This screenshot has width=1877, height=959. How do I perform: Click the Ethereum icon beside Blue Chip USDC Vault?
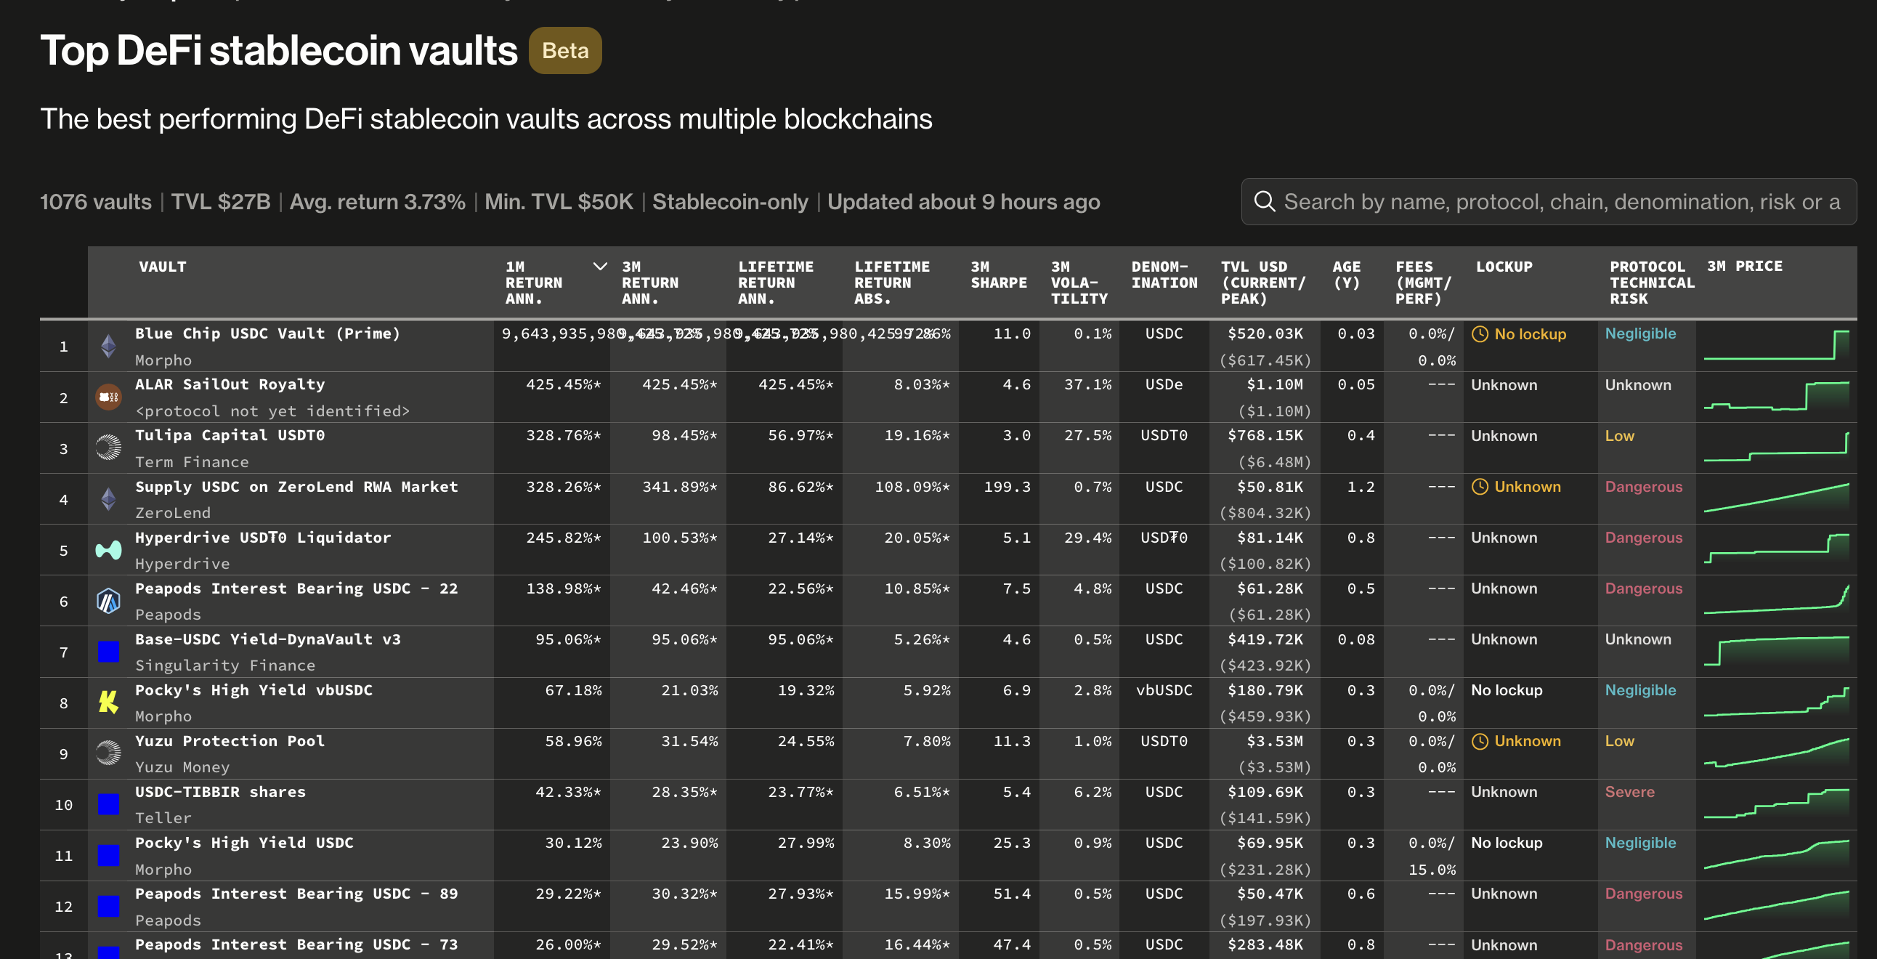(x=108, y=346)
